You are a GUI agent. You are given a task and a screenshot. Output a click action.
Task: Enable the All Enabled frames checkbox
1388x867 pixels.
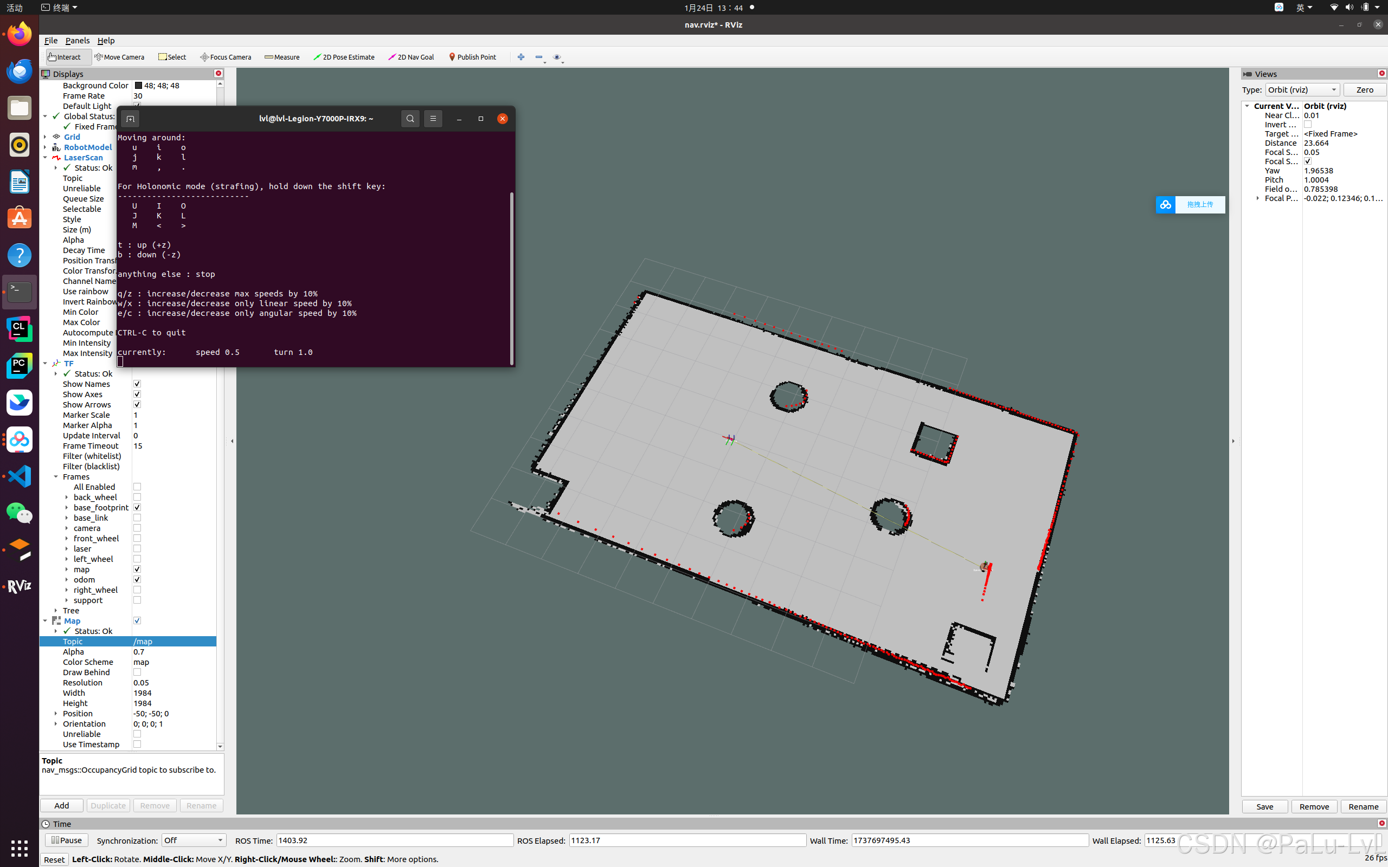coord(137,487)
